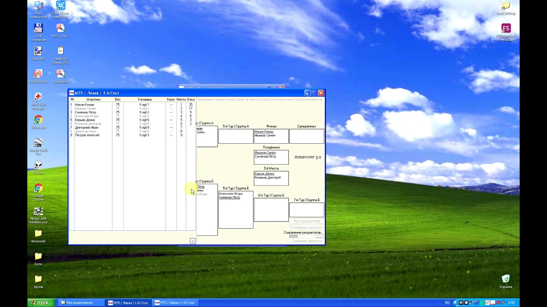Open the Total Commander desktop shortcut
The height and width of the screenshot is (307, 547).
coord(38,32)
